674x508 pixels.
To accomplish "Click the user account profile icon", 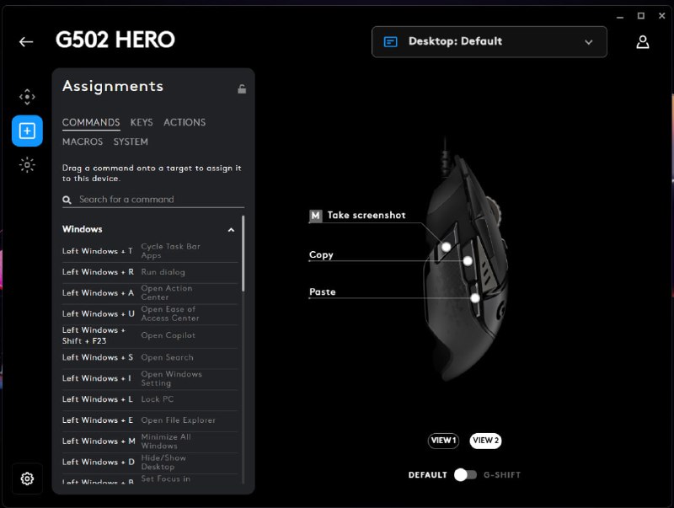I will [x=643, y=41].
